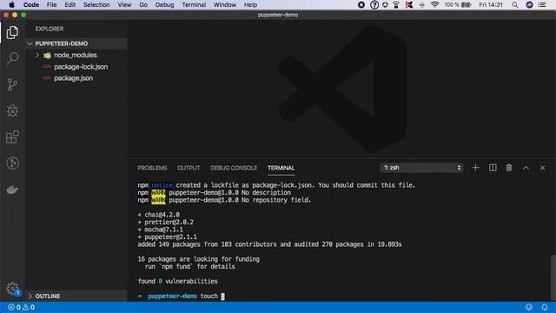Screen dimensions: 556x313
Task: Create a new terminal with plus icon
Action: [475, 168]
